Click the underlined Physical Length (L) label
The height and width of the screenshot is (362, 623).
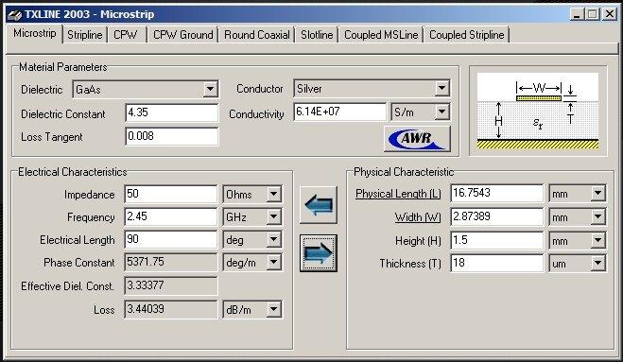[x=398, y=194]
